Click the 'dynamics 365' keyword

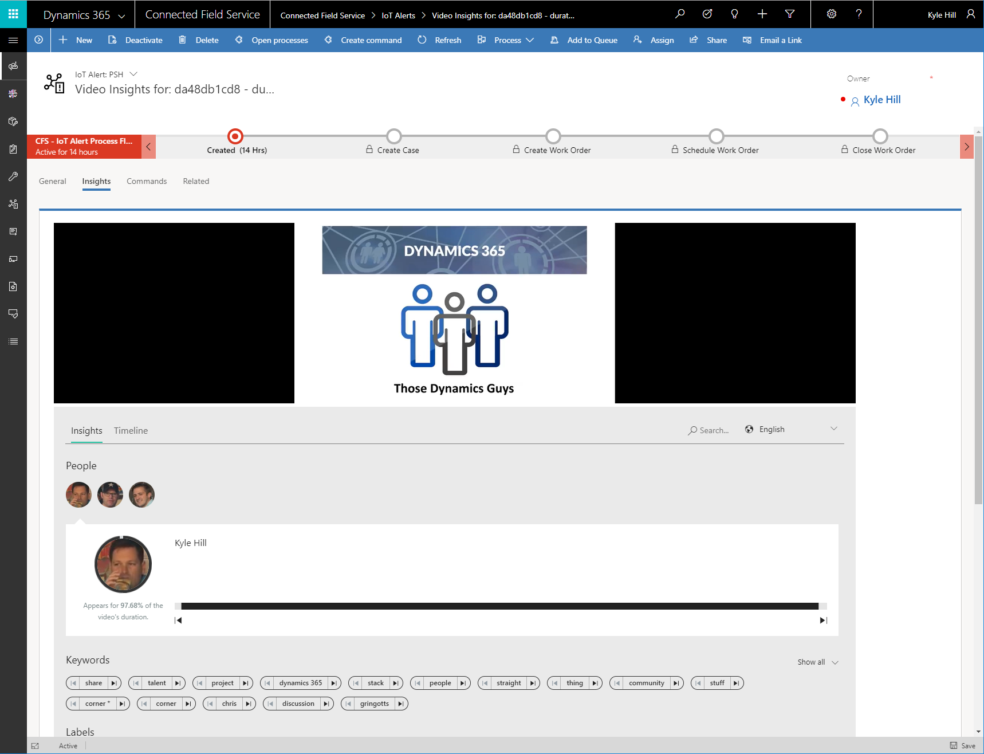tap(301, 683)
